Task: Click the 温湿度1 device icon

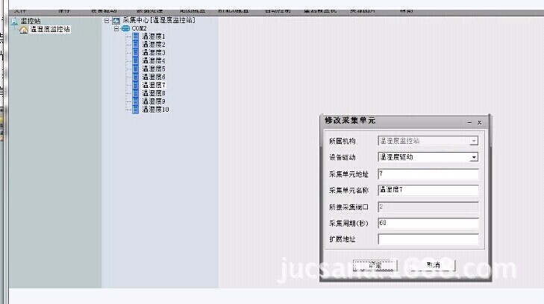Action: click(x=135, y=37)
